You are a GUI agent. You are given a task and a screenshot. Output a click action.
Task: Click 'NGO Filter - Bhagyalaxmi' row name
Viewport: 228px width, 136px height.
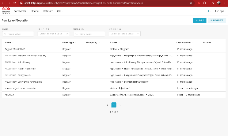[x=18, y=75]
